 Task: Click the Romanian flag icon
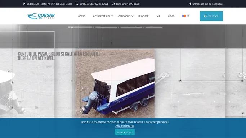click(x=184, y=16)
